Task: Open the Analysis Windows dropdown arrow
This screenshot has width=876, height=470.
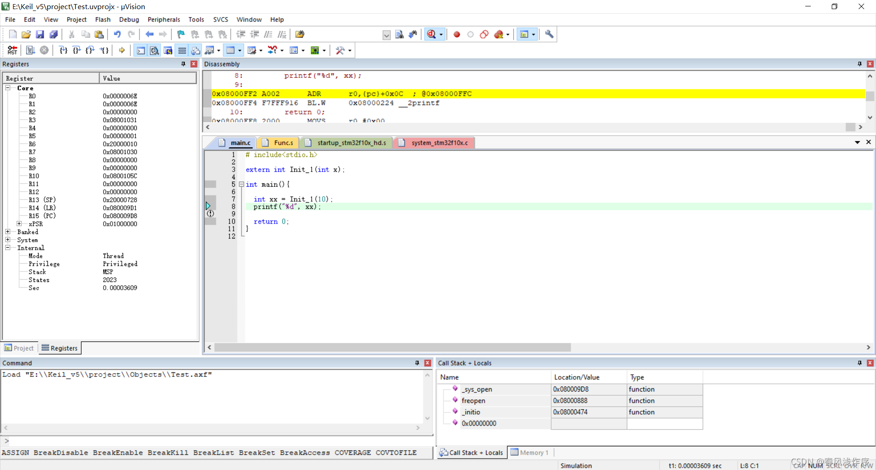Action: click(x=282, y=51)
